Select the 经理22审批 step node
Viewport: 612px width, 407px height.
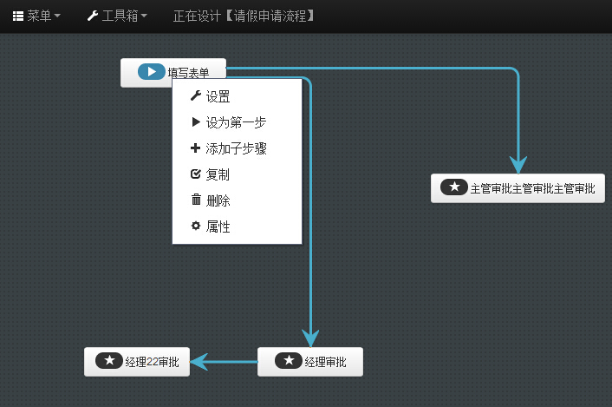coord(136,362)
